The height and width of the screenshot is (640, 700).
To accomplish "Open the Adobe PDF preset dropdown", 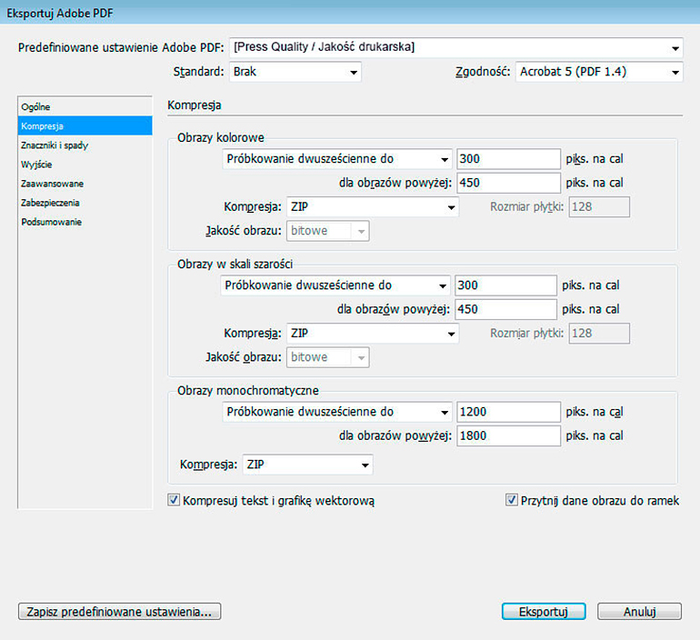I will click(455, 47).
